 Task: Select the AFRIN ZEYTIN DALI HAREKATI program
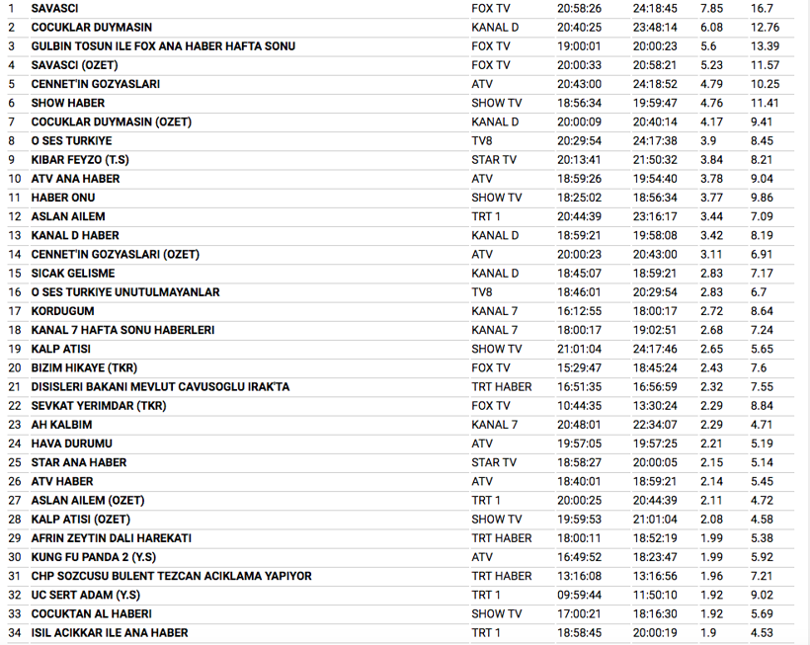[111, 538]
